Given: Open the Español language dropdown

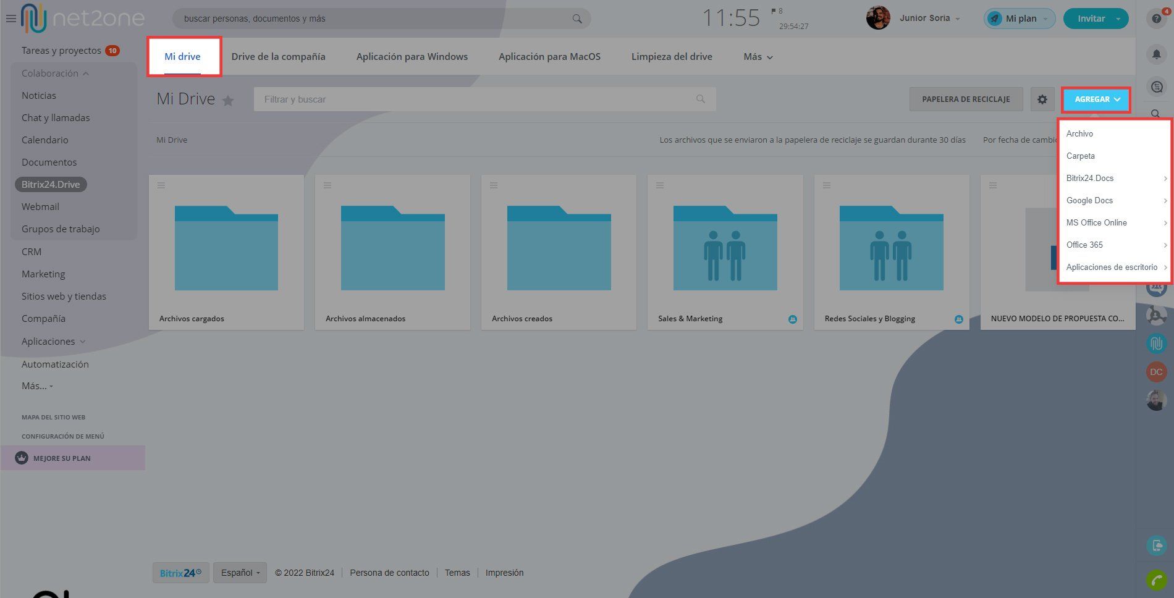Looking at the screenshot, I should pos(240,573).
